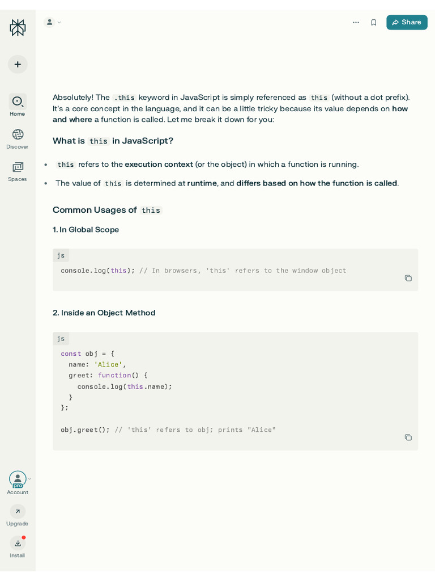Viewport: 435px width, 581px height.
Task: Select the Home label in sidebar
Action: 18,114
